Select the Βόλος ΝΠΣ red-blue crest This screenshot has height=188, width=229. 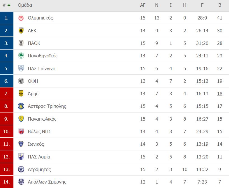pos(21,131)
